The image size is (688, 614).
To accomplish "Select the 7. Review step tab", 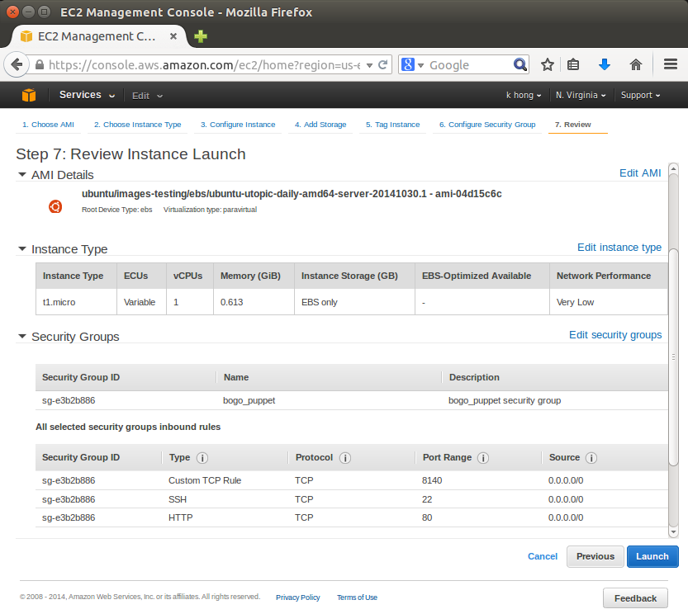I will click(572, 125).
